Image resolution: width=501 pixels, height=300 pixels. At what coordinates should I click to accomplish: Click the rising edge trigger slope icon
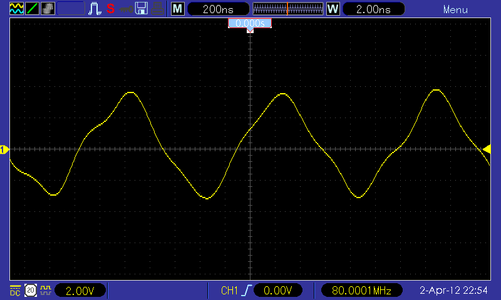click(x=246, y=291)
